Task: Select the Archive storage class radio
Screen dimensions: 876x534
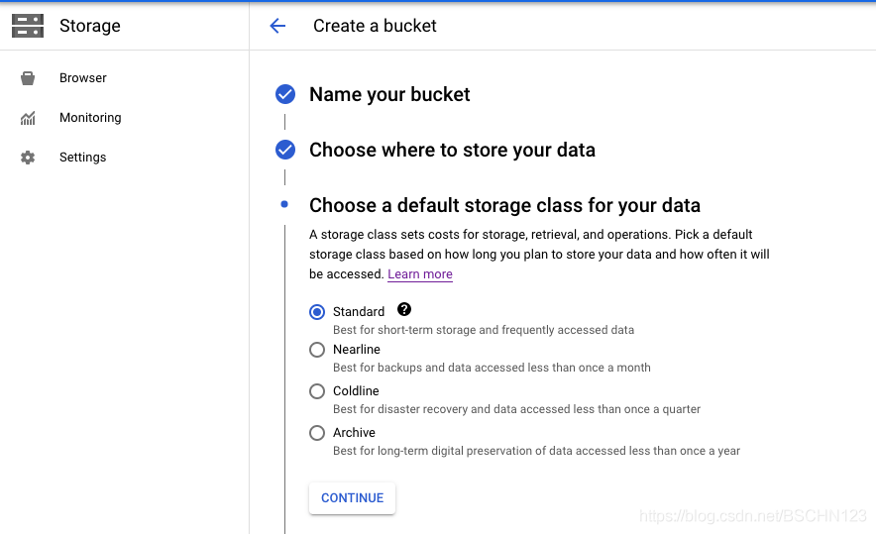Action: tap(317, 433)
